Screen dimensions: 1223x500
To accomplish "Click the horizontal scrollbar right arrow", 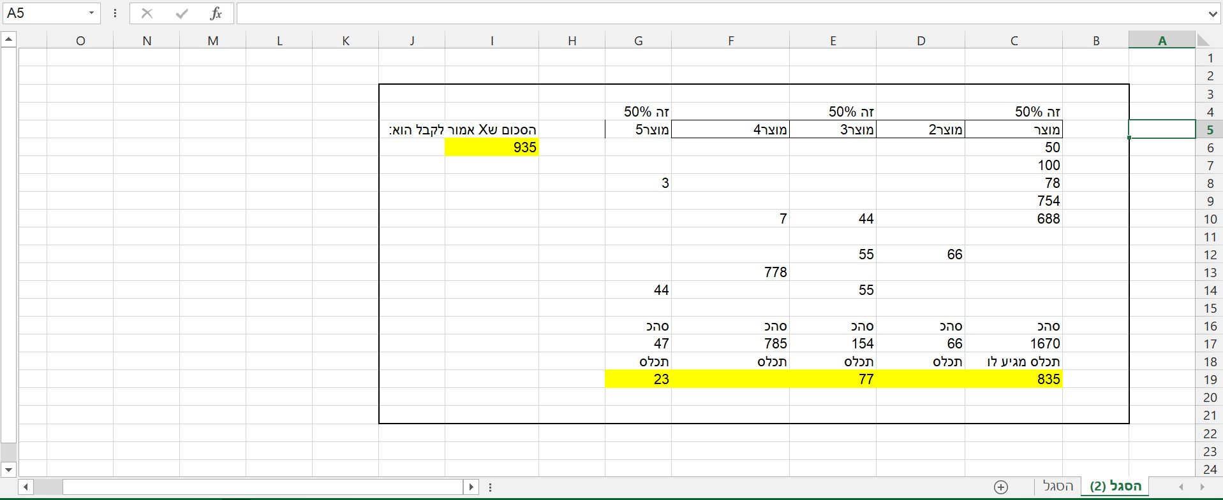I will (471, 487).
